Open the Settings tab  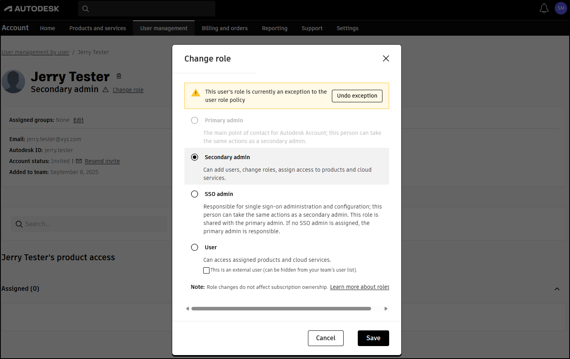tap(348, 28)
